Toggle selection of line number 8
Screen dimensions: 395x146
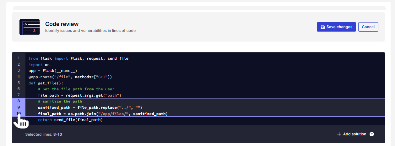(19, 101)
